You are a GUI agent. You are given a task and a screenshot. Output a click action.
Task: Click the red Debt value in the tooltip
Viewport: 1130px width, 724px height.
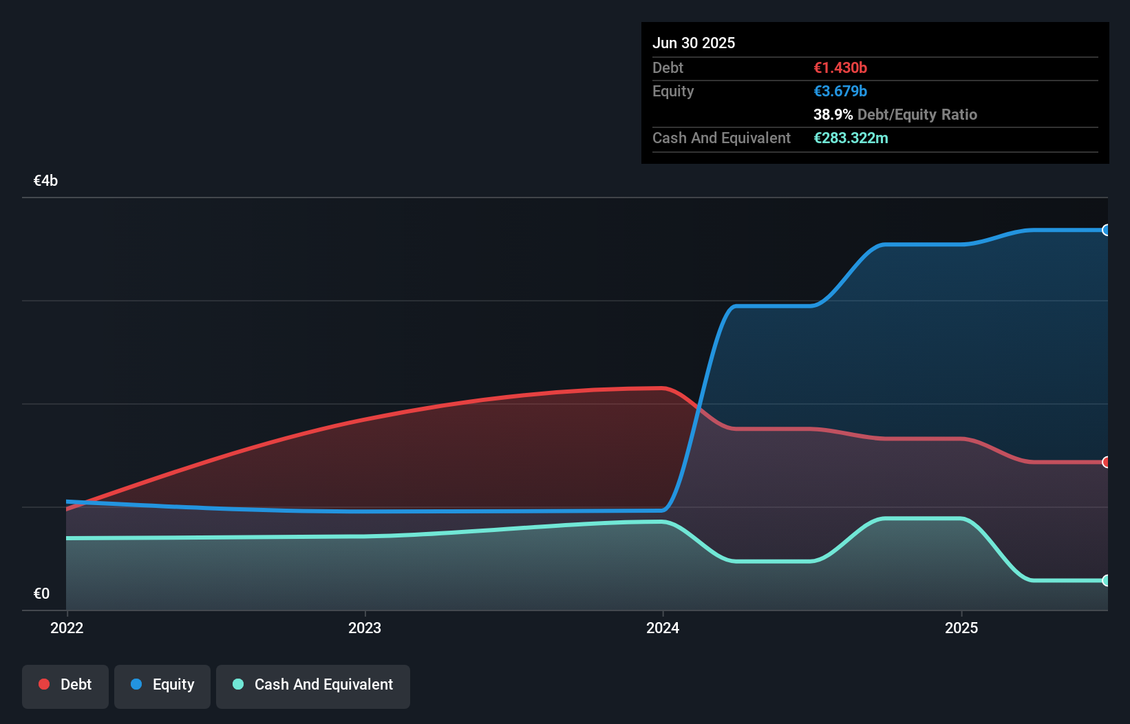coord(840,67)
